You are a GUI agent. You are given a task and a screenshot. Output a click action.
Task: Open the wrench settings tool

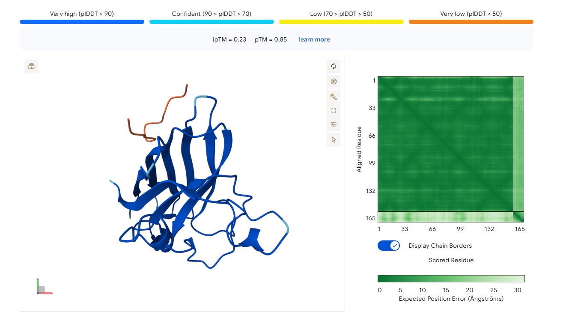334,96
